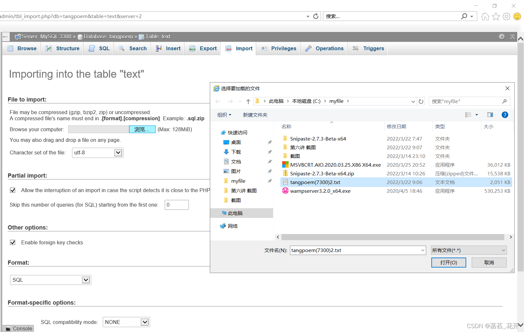Click the navigation panel back arrow

point(5,37)
